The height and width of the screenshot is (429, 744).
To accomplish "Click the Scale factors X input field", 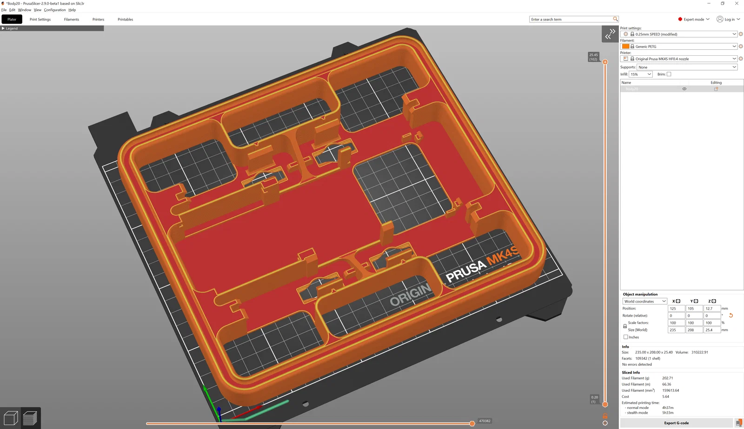I will [676, 323].
